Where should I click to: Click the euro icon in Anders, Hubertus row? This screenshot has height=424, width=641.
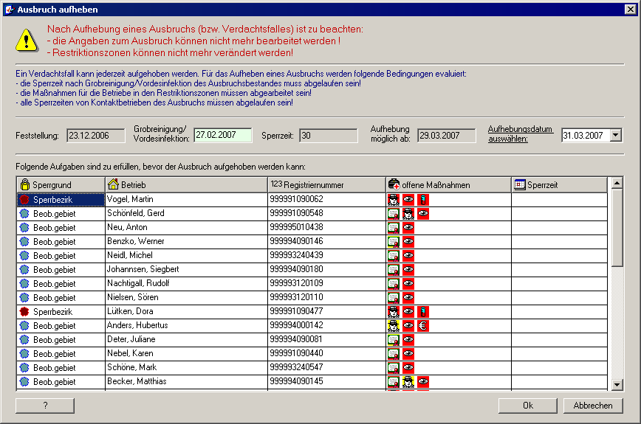tap(423, 326)
